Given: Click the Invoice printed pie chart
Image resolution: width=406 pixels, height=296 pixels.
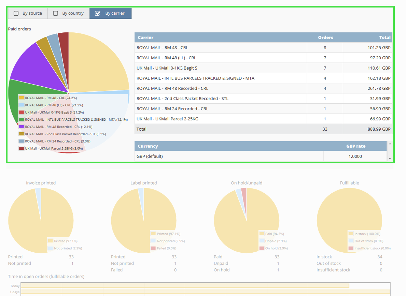Looking at the screenshot, I should (41, 220).
